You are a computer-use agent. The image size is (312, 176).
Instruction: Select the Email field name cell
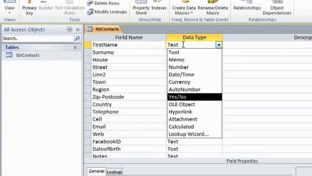[x=129, y=127]
